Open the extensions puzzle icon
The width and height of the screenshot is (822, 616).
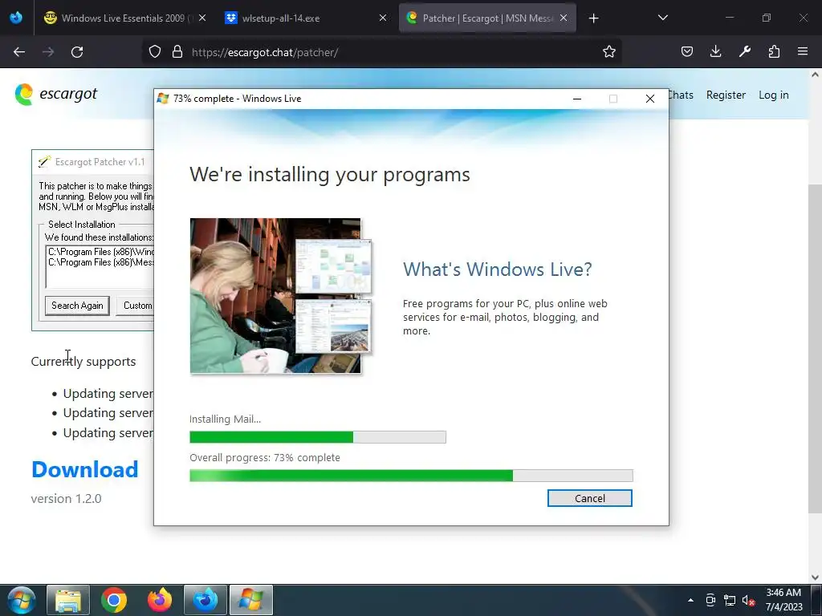click(774, 52)
